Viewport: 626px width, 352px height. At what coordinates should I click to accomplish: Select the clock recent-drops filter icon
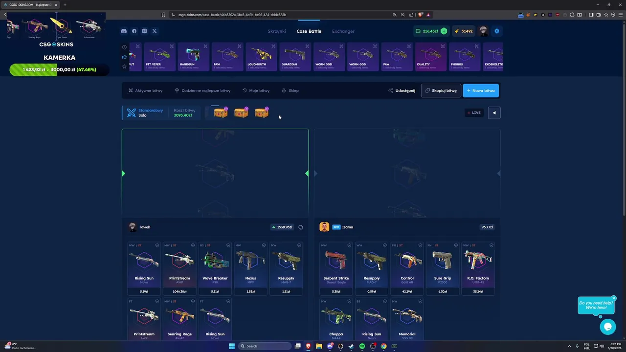click(124, 47)
